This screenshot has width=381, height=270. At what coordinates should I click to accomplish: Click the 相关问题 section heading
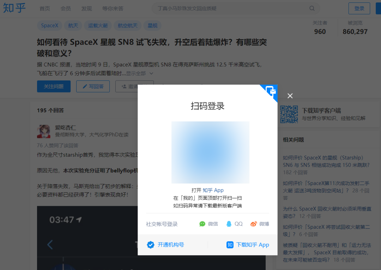click(x=293, y=140)
